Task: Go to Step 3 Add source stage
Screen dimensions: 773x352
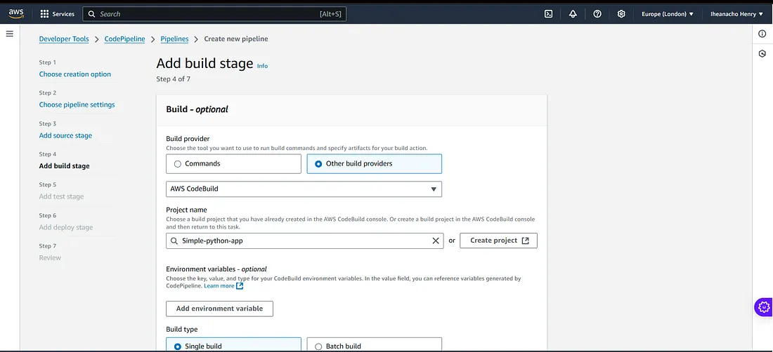Action: [x=65, y=135]
